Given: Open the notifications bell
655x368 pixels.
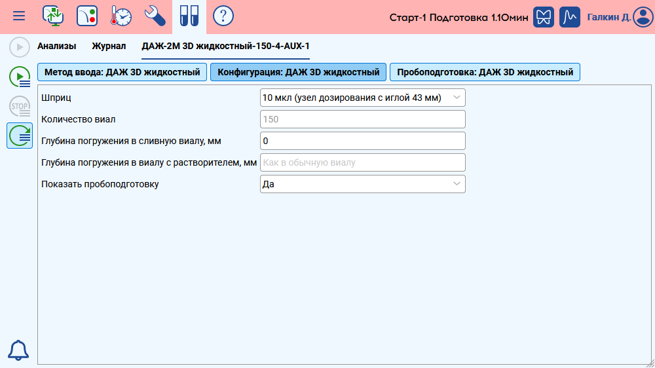Looking at the screenshot, I should tap(18, 350).
